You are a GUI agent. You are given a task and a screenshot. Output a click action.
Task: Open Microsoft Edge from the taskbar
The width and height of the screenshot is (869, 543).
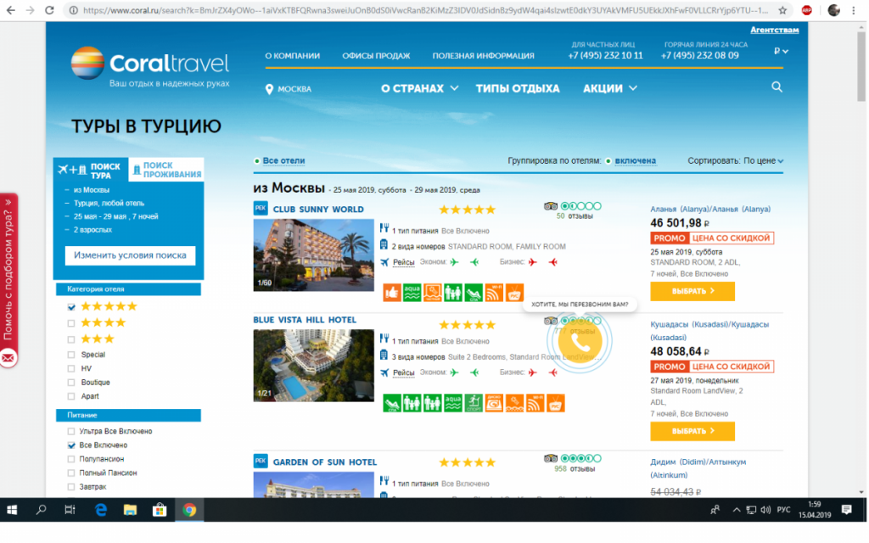click(100, 510)
